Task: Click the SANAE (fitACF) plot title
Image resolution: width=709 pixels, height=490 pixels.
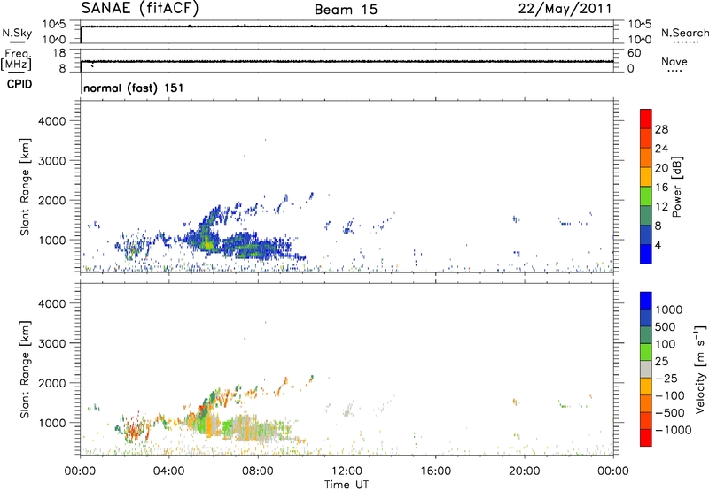Action: click(x=140, y=8)
